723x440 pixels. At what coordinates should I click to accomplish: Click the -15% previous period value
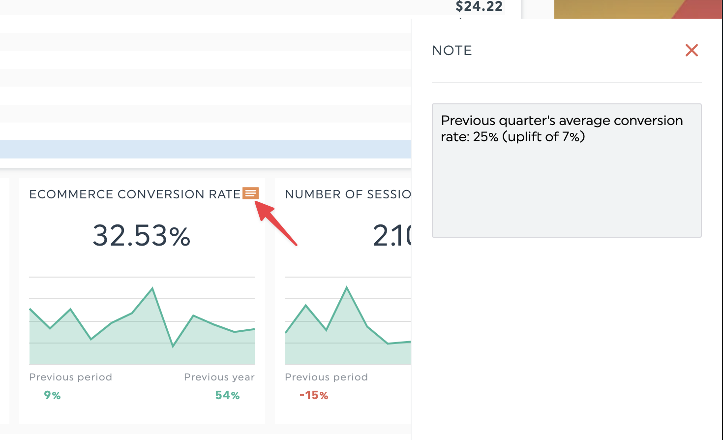click(314, 395)
